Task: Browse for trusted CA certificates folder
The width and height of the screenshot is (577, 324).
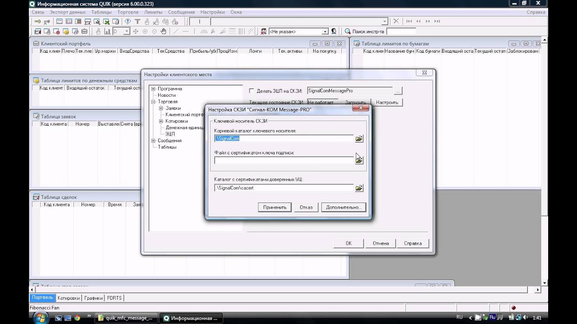Action: point(359,188)
